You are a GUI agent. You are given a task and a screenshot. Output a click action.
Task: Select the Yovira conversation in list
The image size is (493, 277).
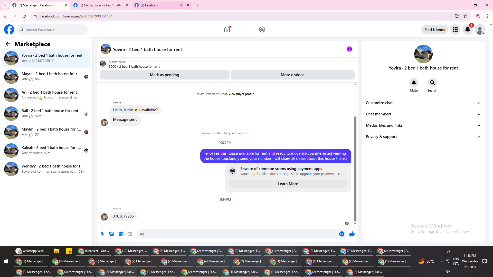[46, 58]
